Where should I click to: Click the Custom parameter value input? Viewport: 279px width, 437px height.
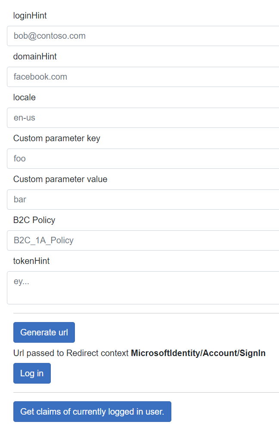tap(142, 199)
